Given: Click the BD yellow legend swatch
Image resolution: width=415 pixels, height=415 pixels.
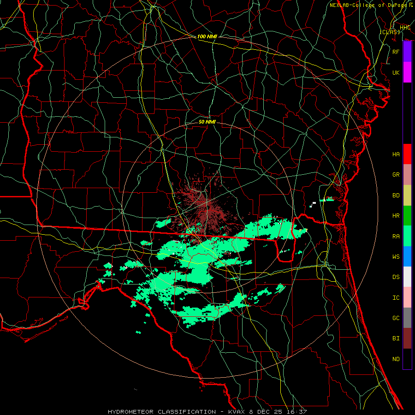Looking at the screenshot, I should tap(407, 195).
